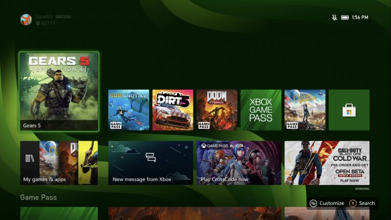Open the Gears 5 featured tile
Screen dimensions: 391x220
point(59,91)
